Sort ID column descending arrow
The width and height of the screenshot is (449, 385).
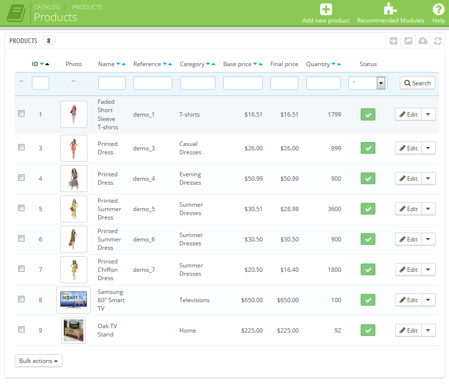[x=42, y=64]
